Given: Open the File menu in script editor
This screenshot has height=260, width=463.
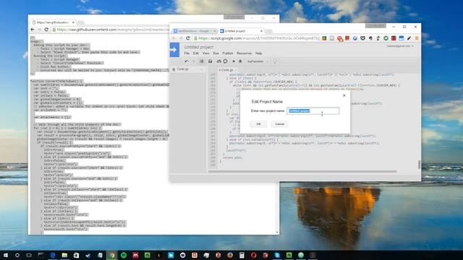Looking at the screenshot, I should point(187,53).
